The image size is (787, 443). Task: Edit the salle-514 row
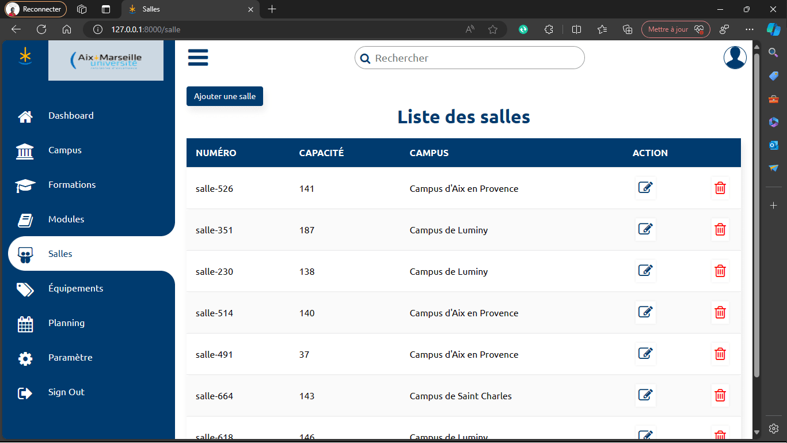coord(645,312)
